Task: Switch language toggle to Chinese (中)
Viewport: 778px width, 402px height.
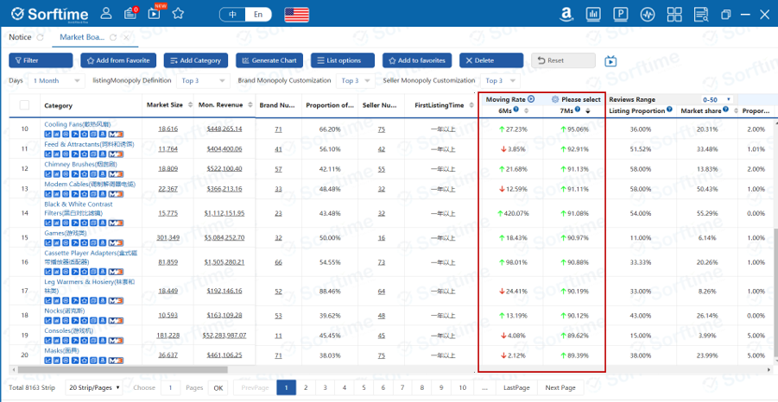Action: tap(231, 15)
